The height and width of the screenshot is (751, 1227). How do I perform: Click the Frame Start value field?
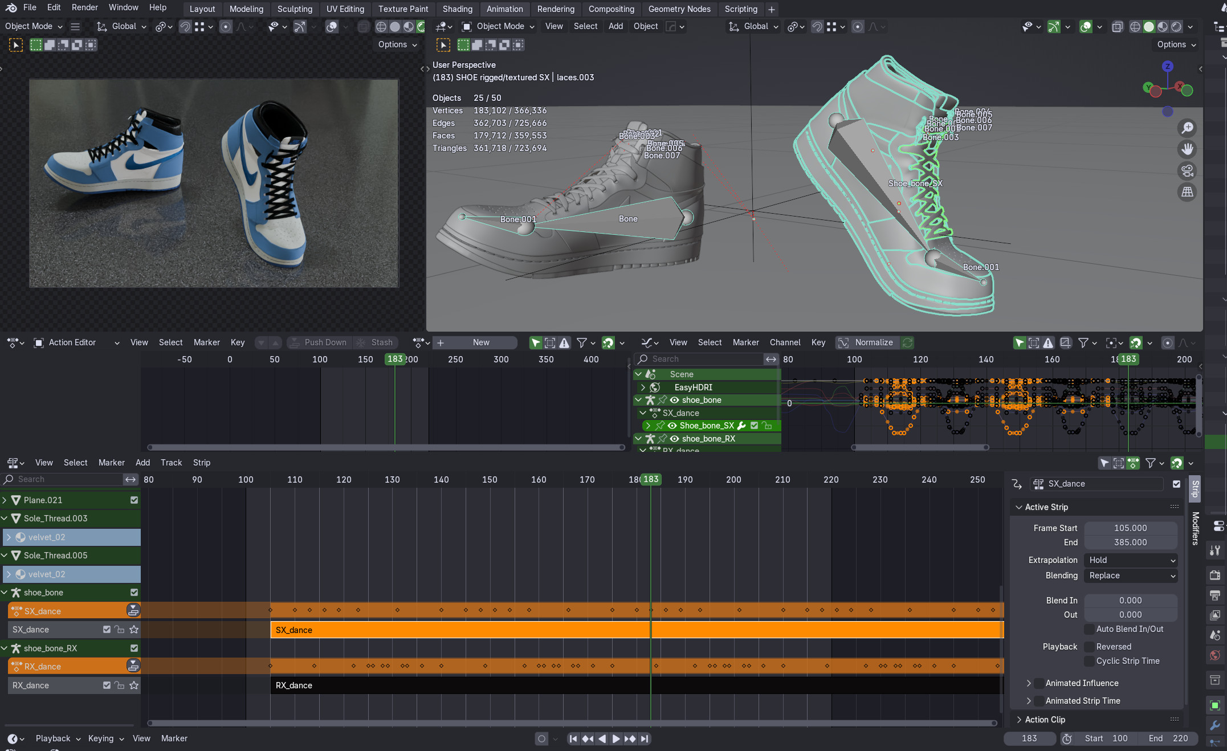coord(1130,528)
